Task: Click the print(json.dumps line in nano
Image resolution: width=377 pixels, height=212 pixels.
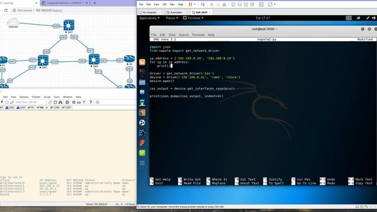Action: 186,96
